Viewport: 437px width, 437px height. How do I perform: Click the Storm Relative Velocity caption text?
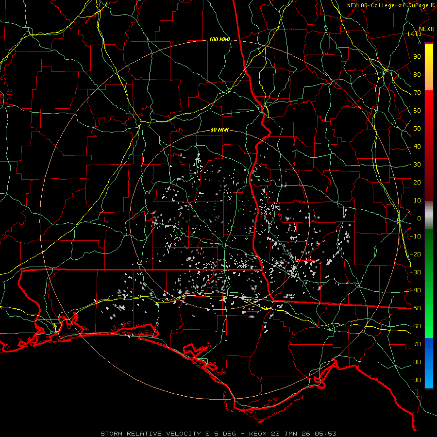point(218,434)
